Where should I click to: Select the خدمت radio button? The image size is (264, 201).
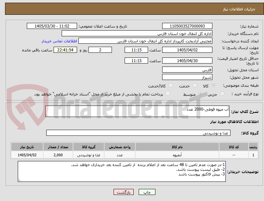click(x=195, y=85)
